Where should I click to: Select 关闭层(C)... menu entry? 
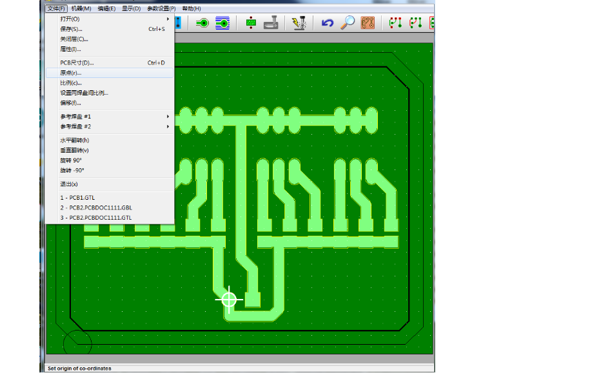[110, 39]
